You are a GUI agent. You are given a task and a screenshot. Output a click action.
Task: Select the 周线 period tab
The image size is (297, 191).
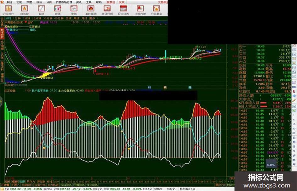tap(76, 18)
